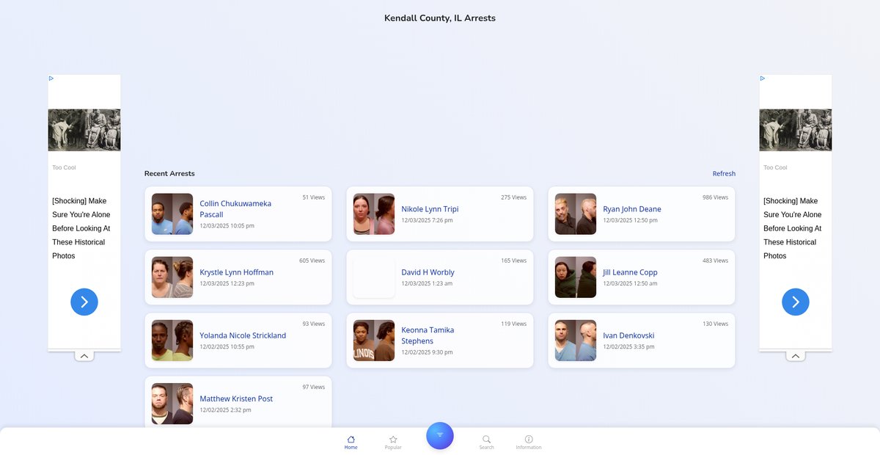Click the left ad's AdChoices icon
The height and width of the screenshot is (455, 880).
tap(51, 78)
